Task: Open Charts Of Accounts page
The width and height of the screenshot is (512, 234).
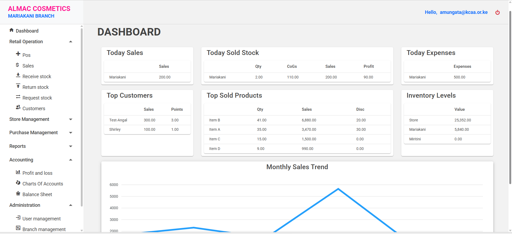Action: (43, 184)
